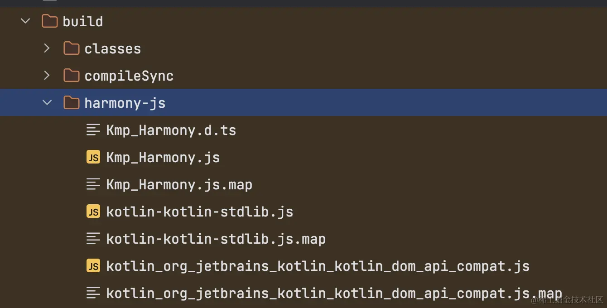607x308 pixels.
Task: Expand the compileSync folder chevron
Action: 47,75
